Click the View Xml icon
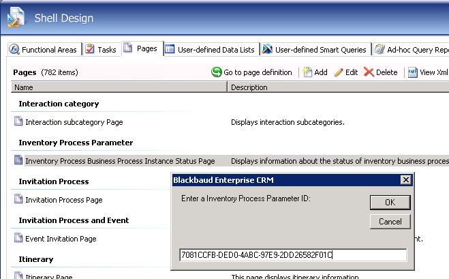Viewport: 449px width, 279px height. 413,72
